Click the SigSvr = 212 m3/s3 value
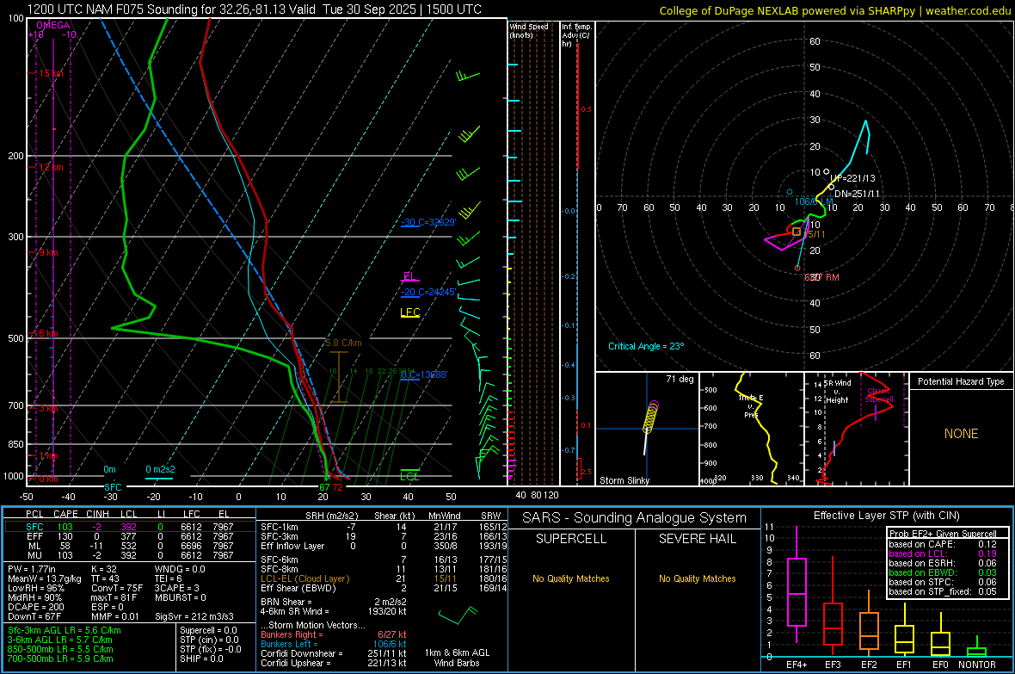Image resolution: width=1015 pixels, height=674 pixels. [x=194, y=616]
